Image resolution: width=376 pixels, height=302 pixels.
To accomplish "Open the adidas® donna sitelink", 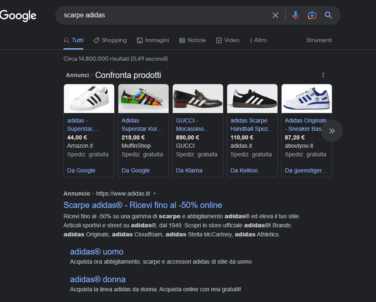I will tap(98, 279).
